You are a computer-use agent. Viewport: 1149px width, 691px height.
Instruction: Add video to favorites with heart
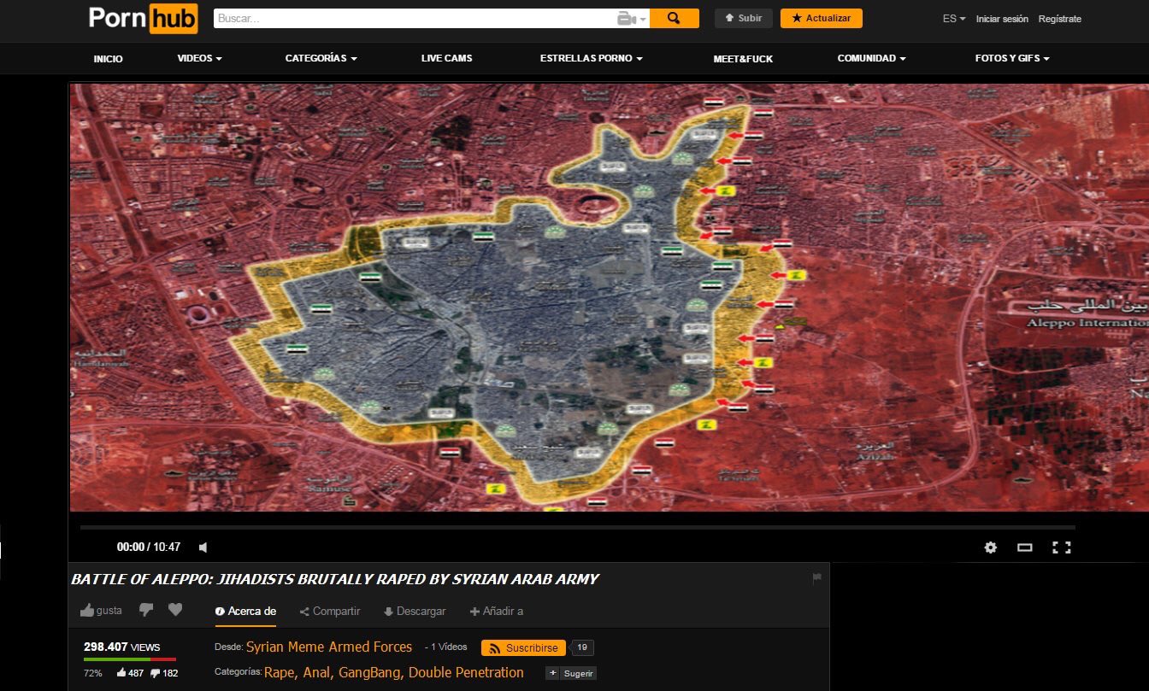[175, 610]
